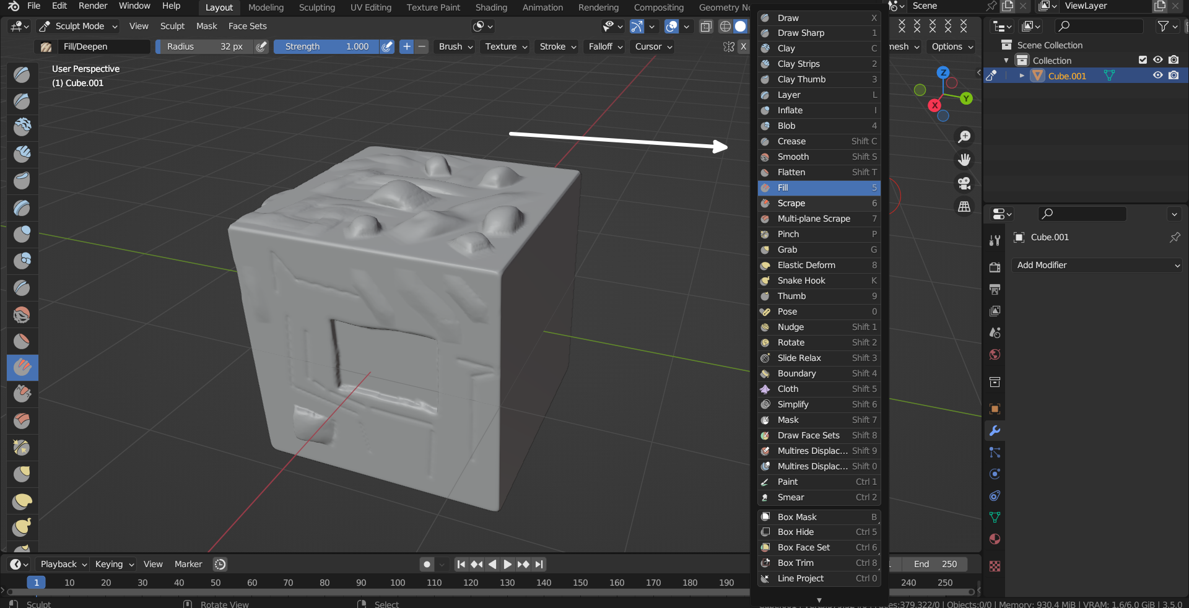The height and width of the screenshot is (608, 1189).
Task: Click the End frame field
Action: click(935, 564)
